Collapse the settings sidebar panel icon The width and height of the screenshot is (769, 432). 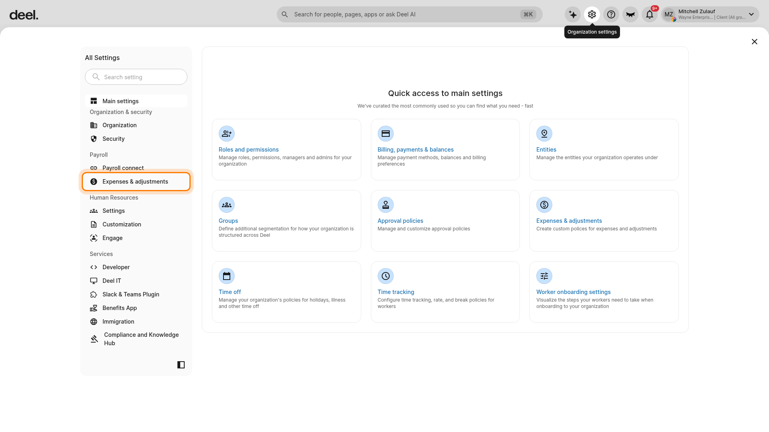pos(181,365)
